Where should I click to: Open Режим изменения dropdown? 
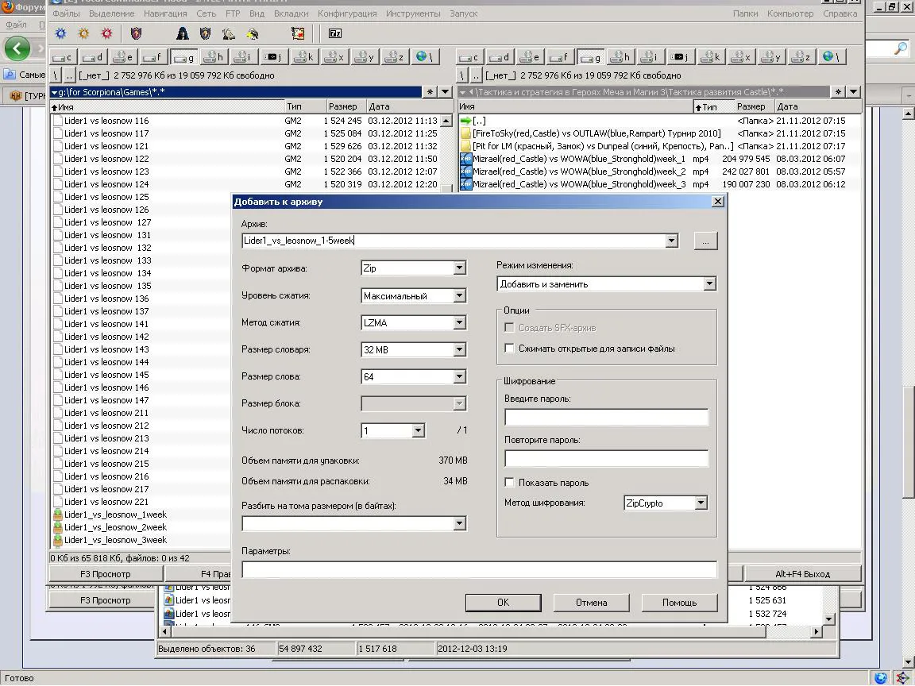click(709, 284)
